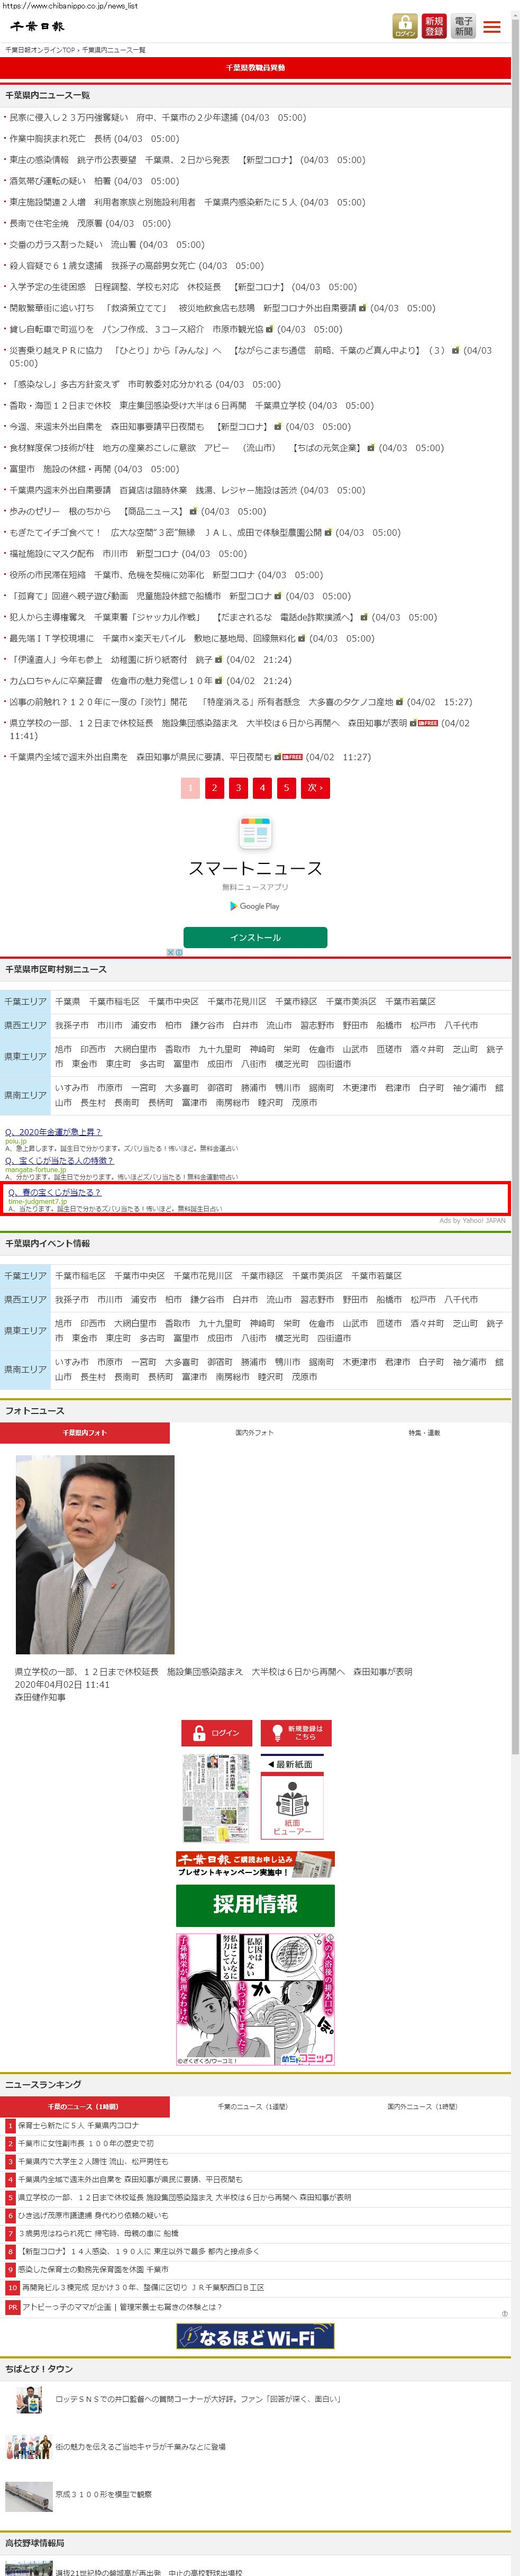Open the 電子新聞 icon in header
520x2576 pixels.
point(463,26)
